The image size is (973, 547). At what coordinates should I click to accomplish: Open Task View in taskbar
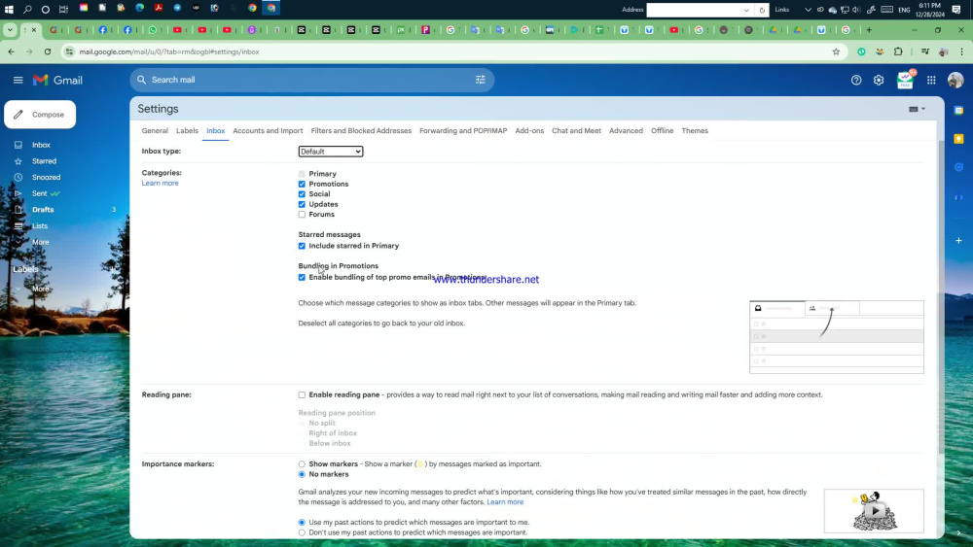[63, 10]
